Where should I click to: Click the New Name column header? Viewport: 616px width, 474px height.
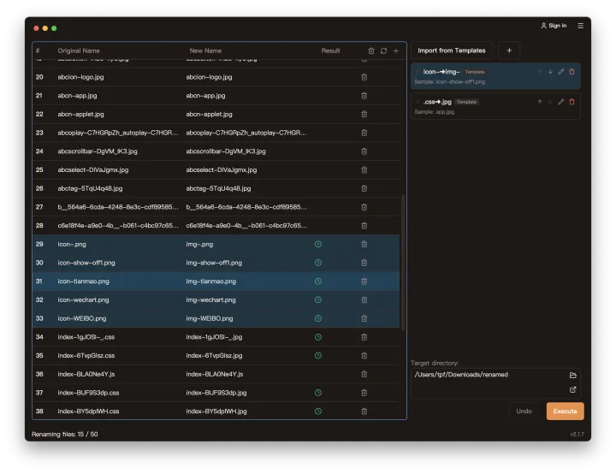point(205,50)
